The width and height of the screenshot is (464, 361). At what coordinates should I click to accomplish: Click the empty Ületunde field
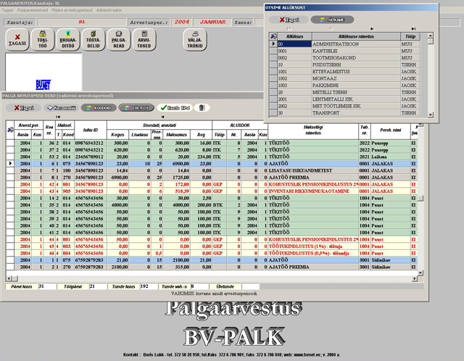click(250, 286)
